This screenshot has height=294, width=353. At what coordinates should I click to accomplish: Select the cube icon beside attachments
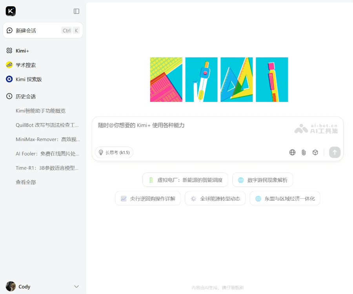point(315,152)
